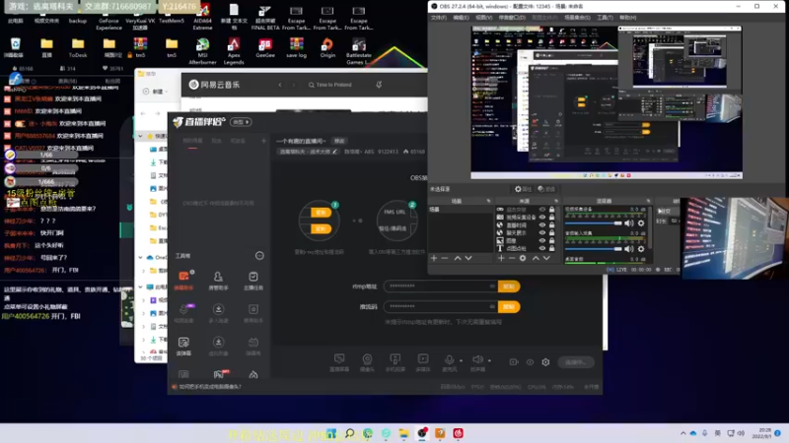Viewport: 789px width, 443px height.
Task: Select the first scene tab in streaming companion
Action: click(192, 141)
